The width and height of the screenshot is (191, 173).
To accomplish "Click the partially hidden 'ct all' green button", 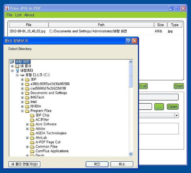I will (x=143, y=86).
